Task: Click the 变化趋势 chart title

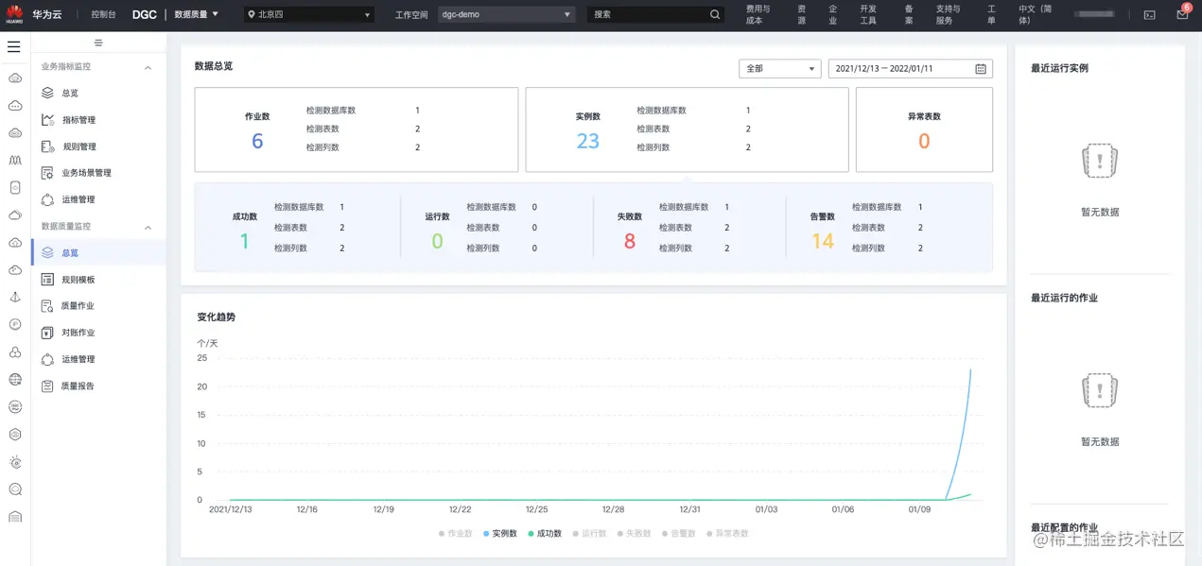Action: [x=216, y=317]
